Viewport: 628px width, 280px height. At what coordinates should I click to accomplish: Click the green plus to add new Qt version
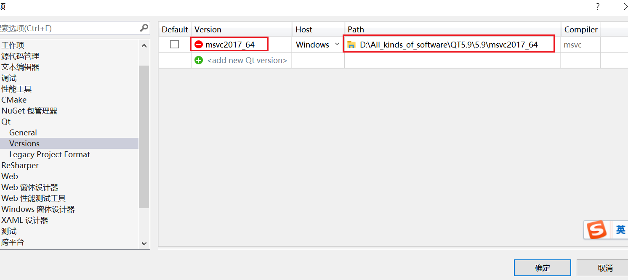click(199, 60)
